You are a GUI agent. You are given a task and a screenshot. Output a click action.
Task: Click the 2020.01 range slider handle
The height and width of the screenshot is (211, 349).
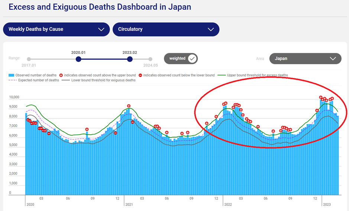coord(78,59)
